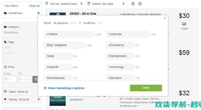The width and height of the screenshot is (201, 110).
Task: Switch to grid view layout
Action: 140,4
